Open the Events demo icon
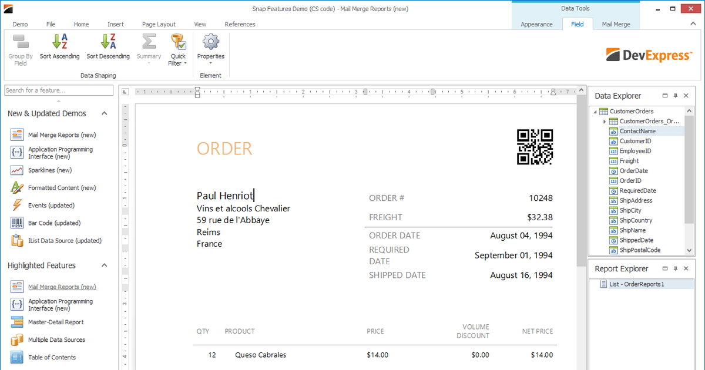Screen dimensions: 705x370 pos(17,206)
